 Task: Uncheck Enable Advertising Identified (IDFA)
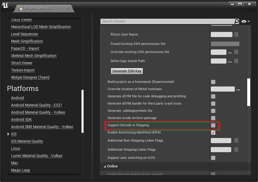click(x=213, y=133)
